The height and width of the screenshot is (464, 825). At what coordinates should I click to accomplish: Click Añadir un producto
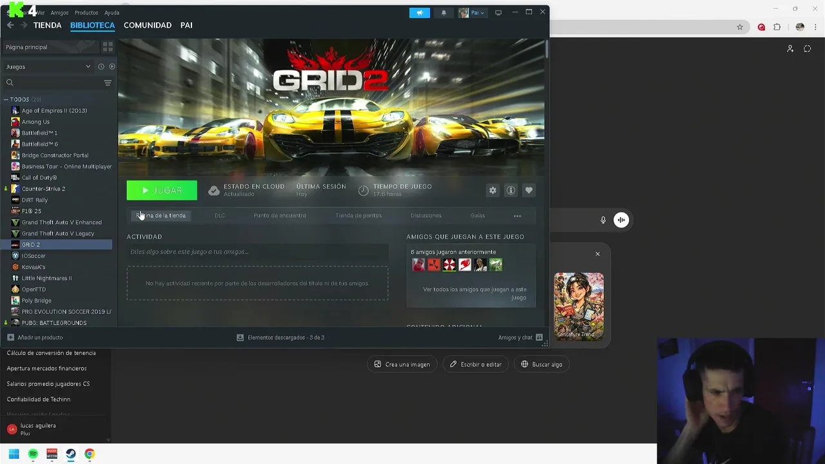35,338
